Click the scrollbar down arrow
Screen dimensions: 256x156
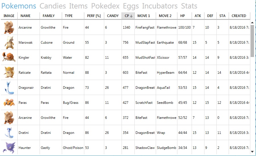(x=252, y=152)
